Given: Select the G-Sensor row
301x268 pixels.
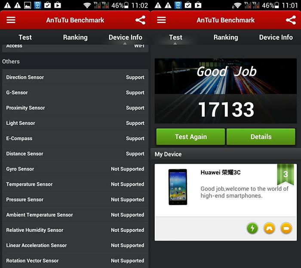Looking at the screenshot, I should pyautogui.click(x=75, y=93).
